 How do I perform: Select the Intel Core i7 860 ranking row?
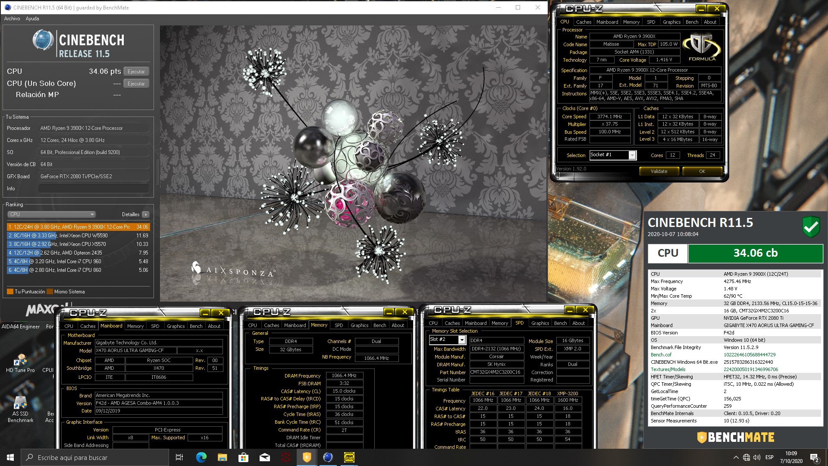click(x=78, y=270)
